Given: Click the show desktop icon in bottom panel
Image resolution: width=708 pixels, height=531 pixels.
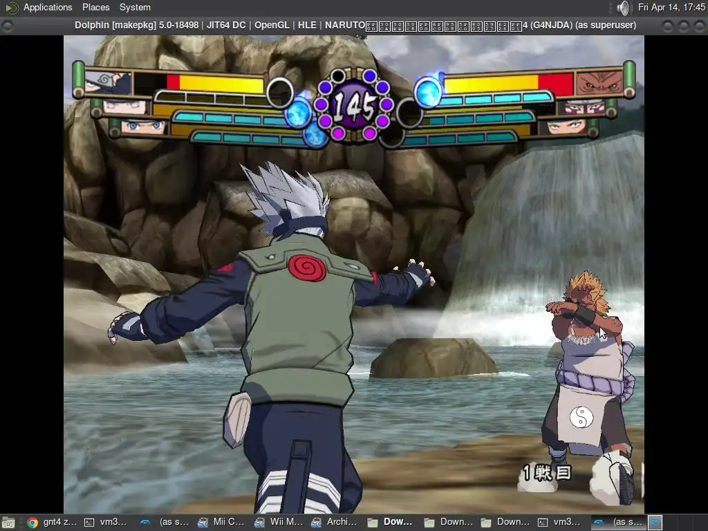Looking at the screenshot, I should [8, 523].
